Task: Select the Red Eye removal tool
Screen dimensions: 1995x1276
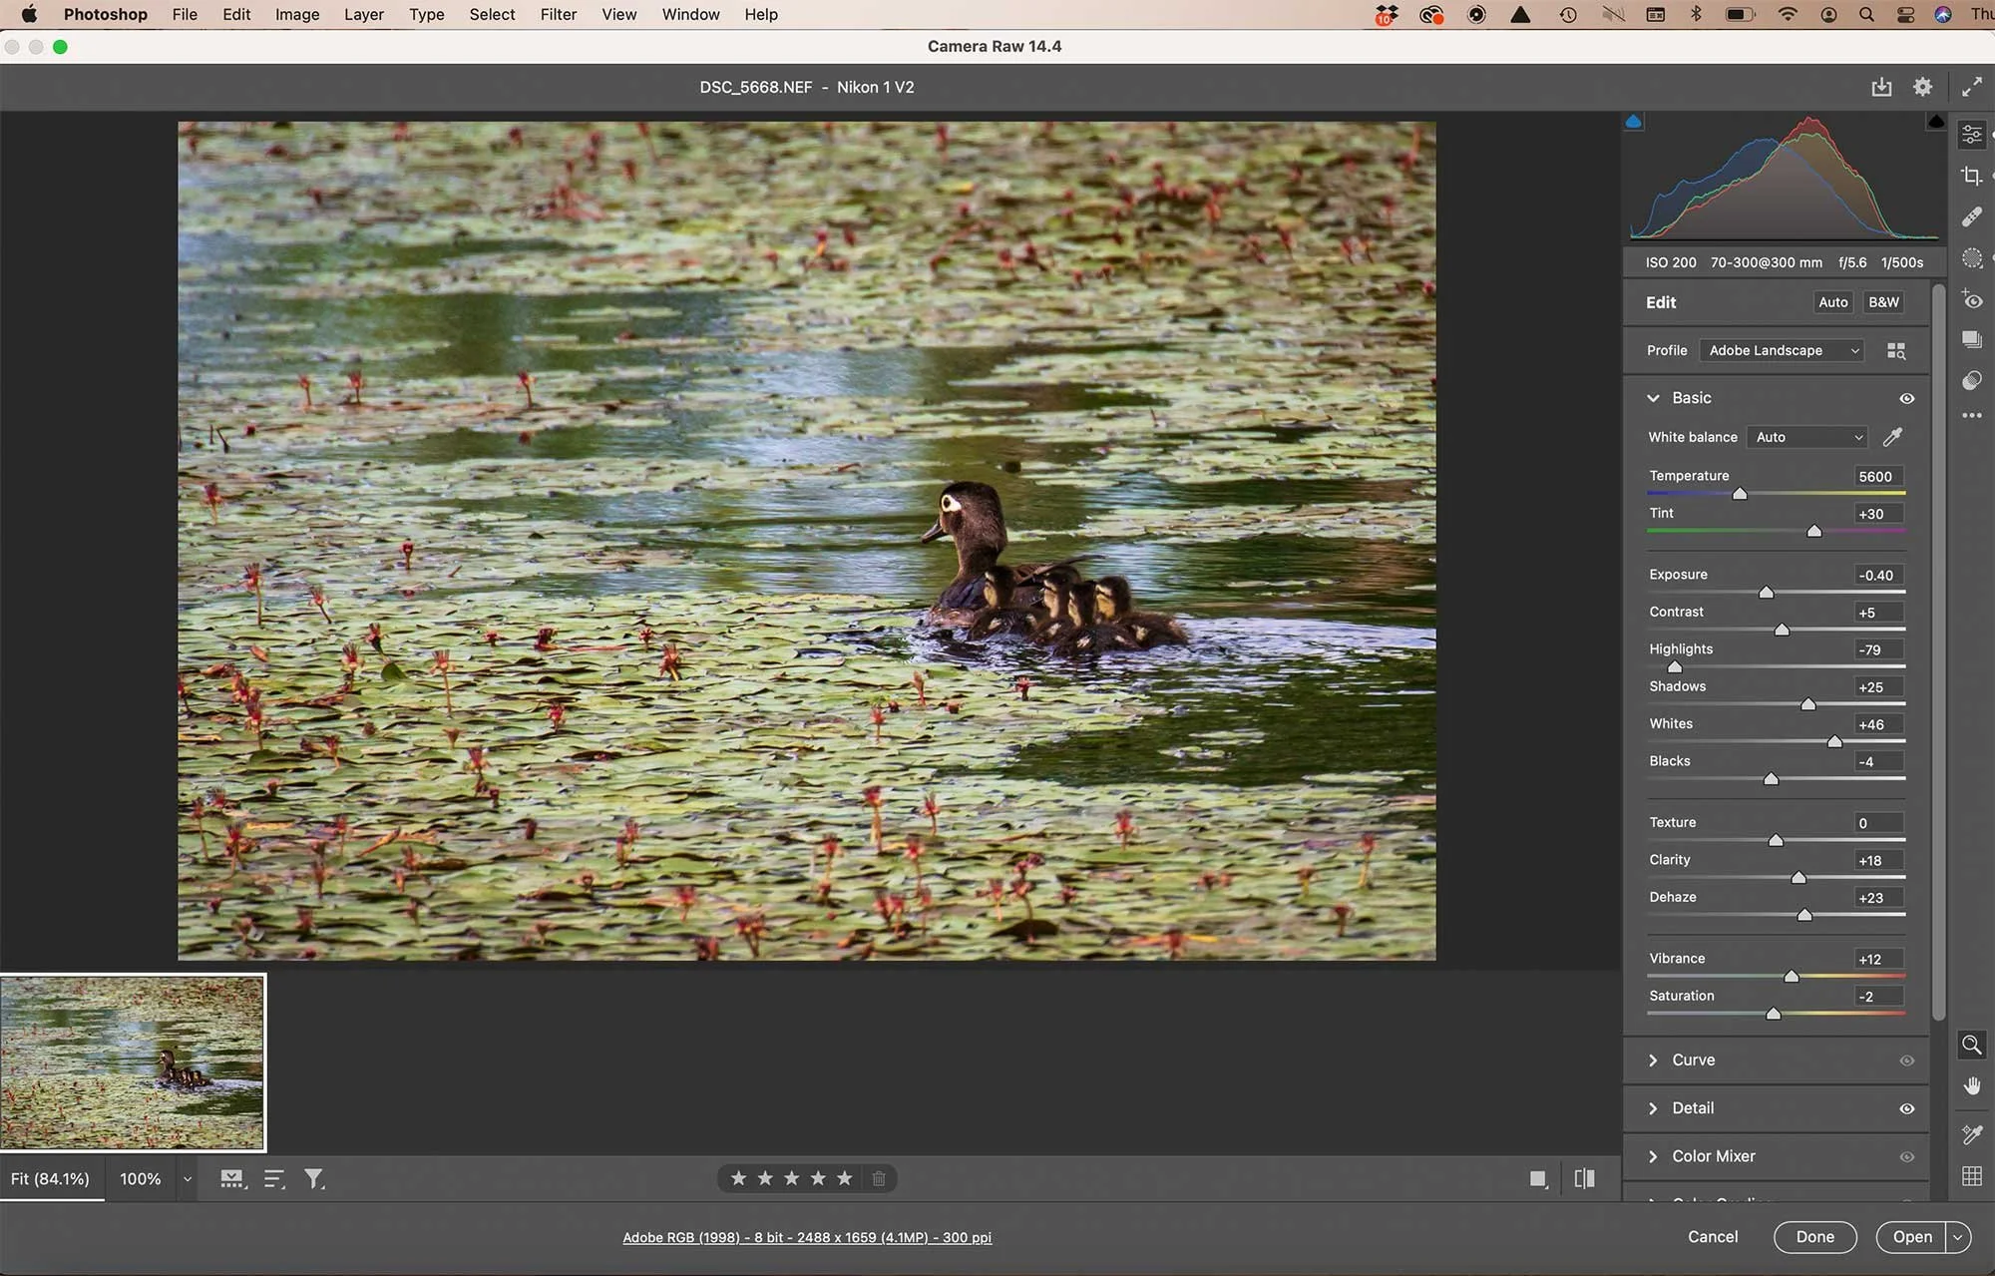Action: 1971,299
